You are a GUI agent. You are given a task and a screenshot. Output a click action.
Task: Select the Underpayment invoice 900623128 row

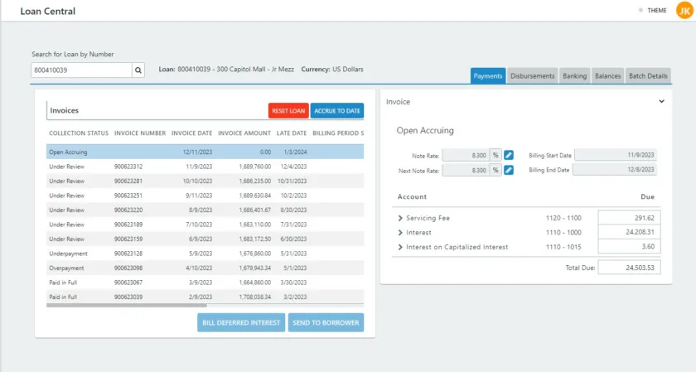[205, 254]
